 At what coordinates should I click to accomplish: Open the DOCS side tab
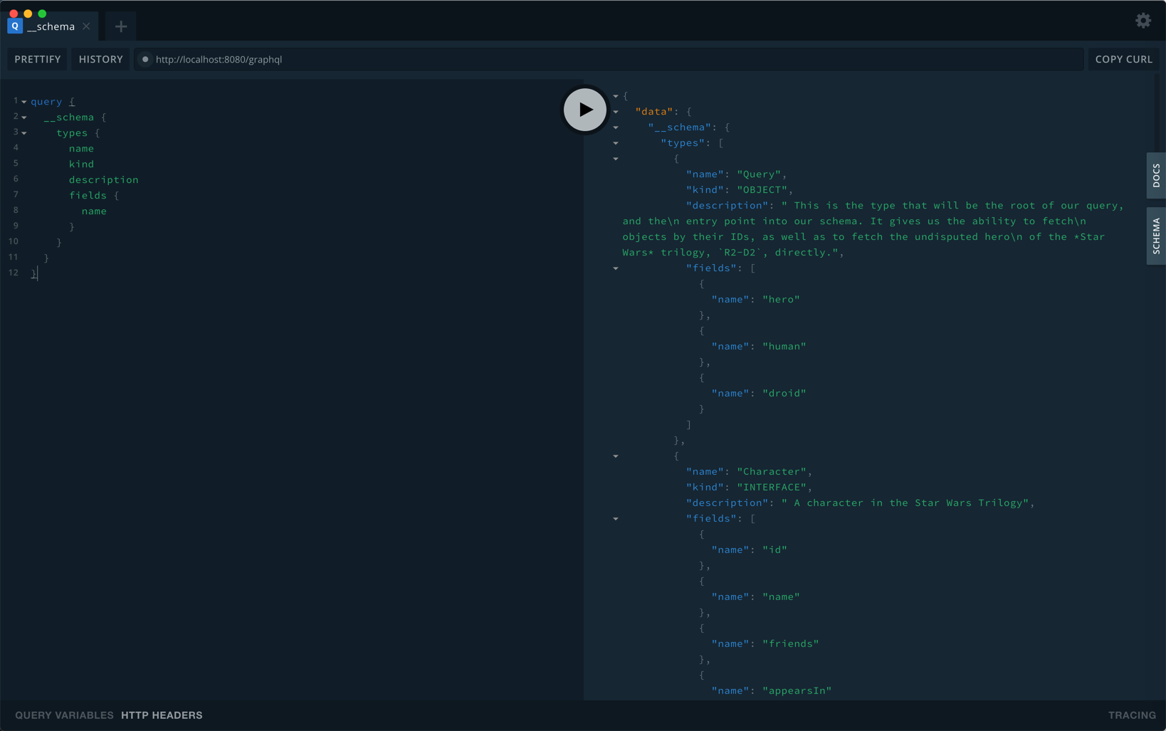pyautogui.click(x=1156, y=175)
